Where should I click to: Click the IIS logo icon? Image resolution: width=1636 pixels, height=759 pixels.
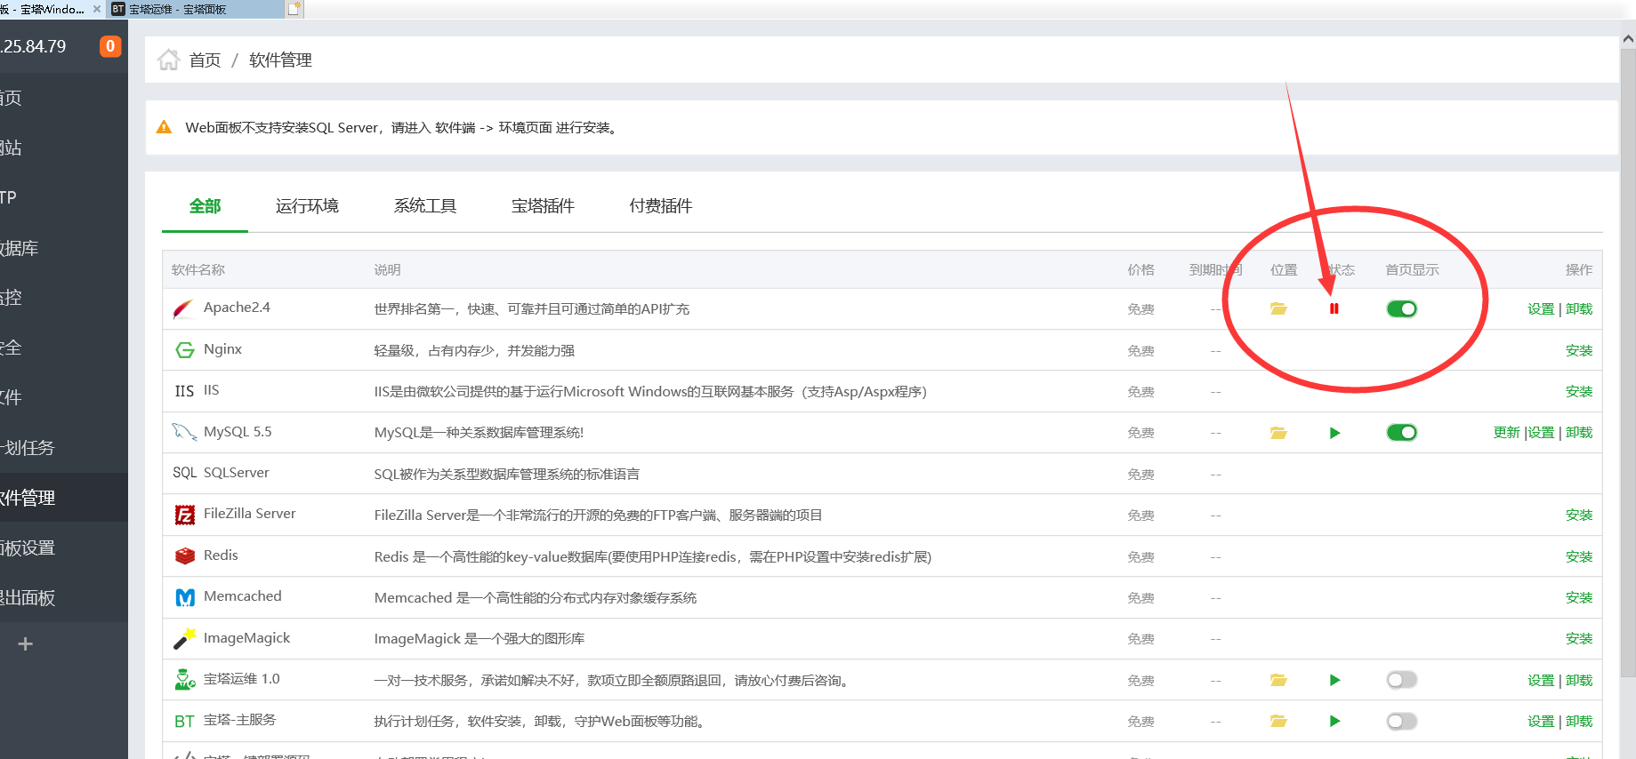point(184,391)
